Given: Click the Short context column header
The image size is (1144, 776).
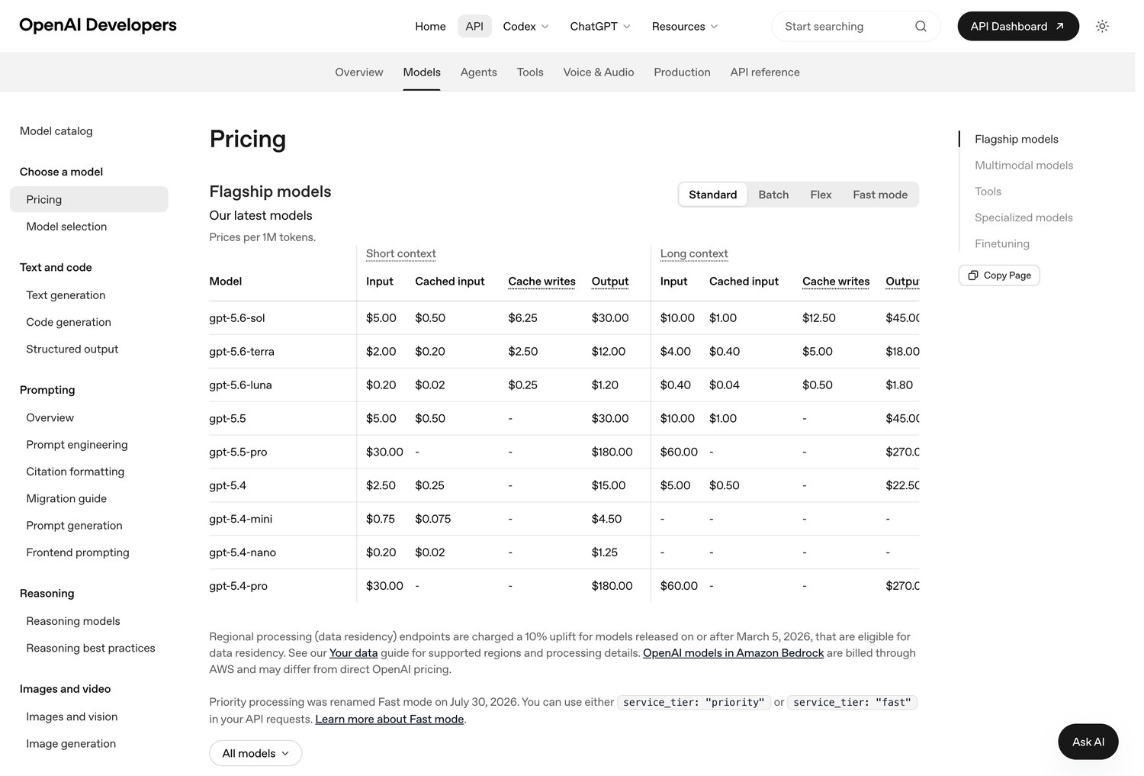Looking at the screenshot, I should point(401,253).
